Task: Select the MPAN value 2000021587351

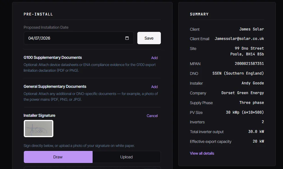Action: click(x=249, y=64)
